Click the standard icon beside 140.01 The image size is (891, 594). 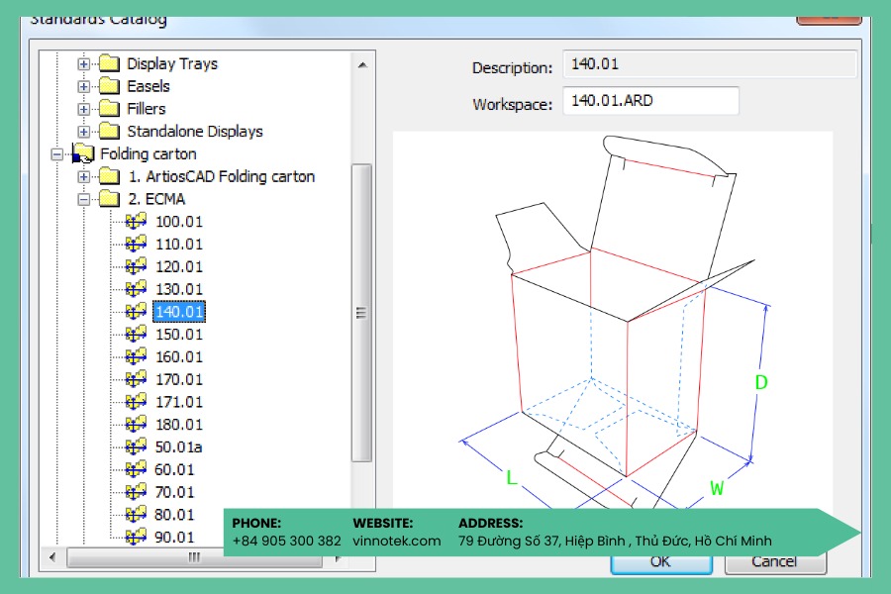tap(136, 312)
